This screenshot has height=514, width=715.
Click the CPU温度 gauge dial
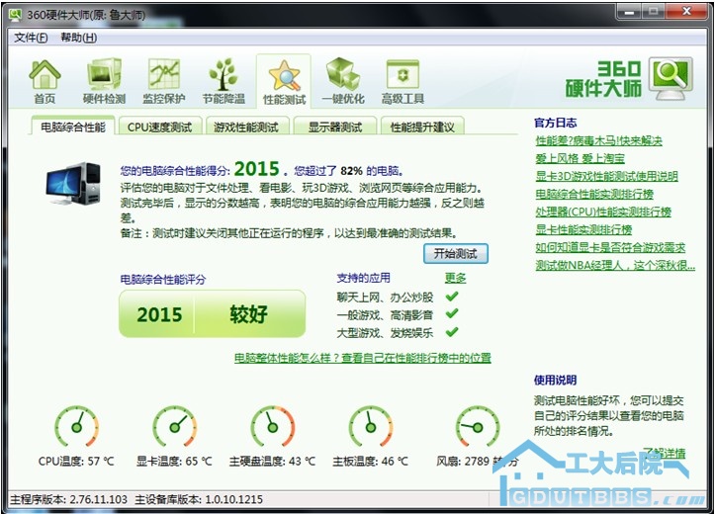[x=76, y=427]
